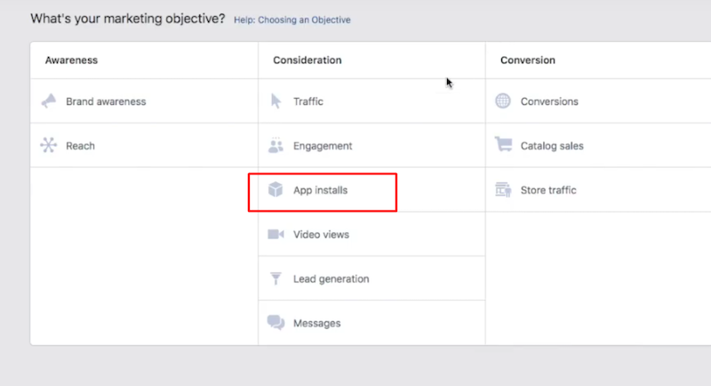Select the Catalog sales objective text
Viewport: 711px width, 386px height.
552,146
